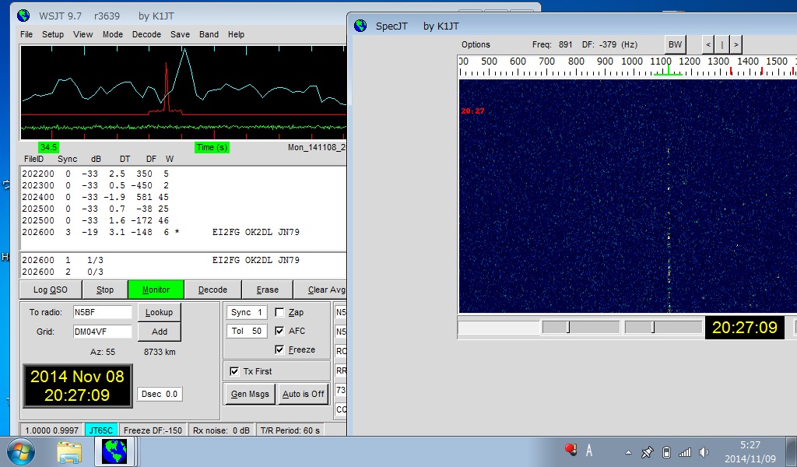Viewport: 797px width, 467px height.
Task: Click the '<' button in SpecJT
Action: coord(708,44)
